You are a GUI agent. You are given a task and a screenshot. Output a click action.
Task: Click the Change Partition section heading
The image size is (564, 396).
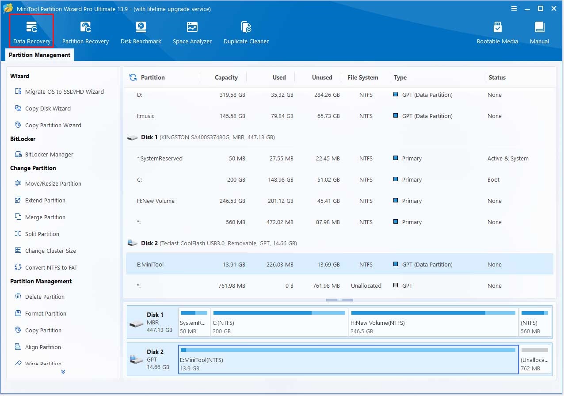click(33, 168)
